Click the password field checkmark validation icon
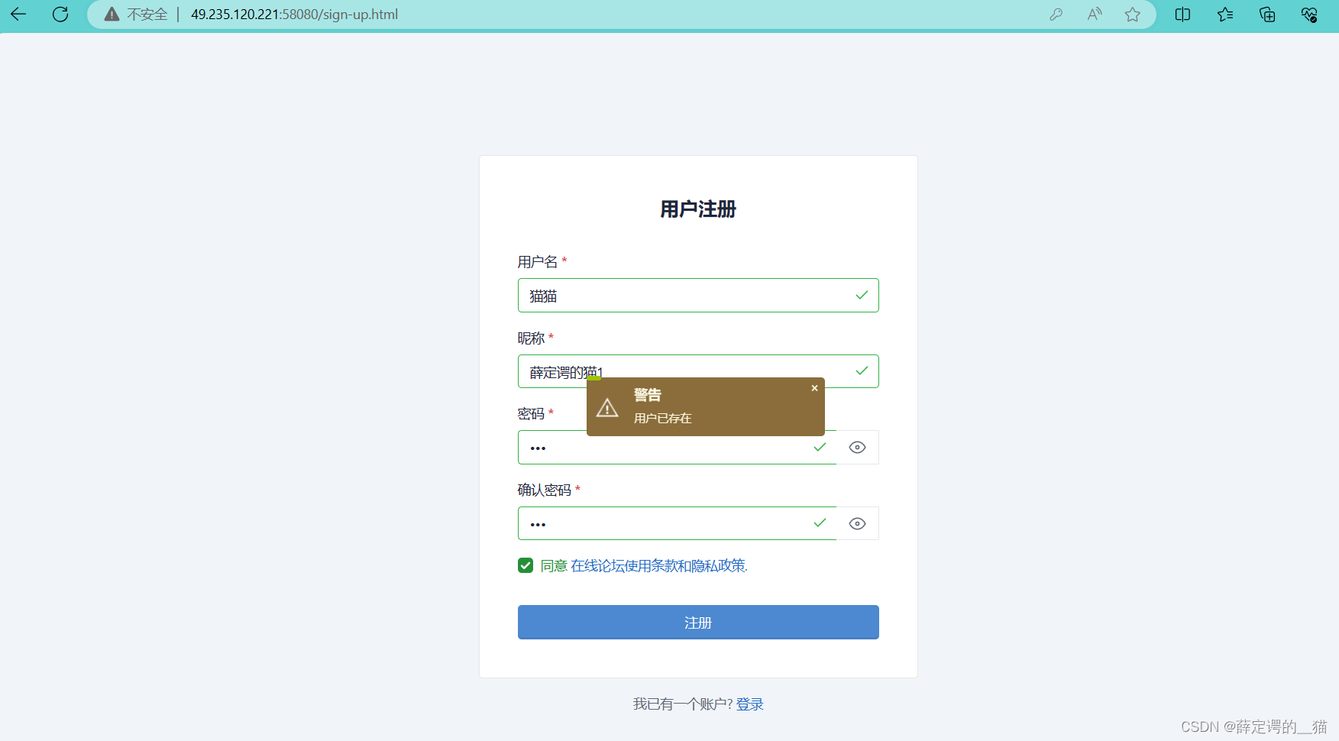The image size is (1339, 741). [820, 447]
